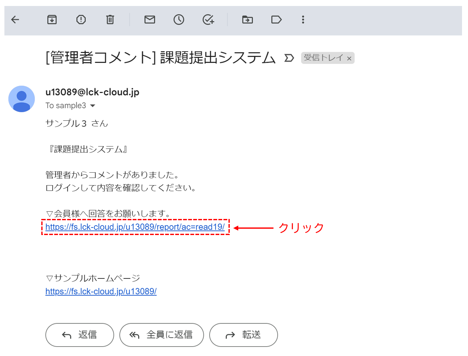This screenshot has width=468, height=356.
Task: Move the email to another folder
Action: coord(247,20)
